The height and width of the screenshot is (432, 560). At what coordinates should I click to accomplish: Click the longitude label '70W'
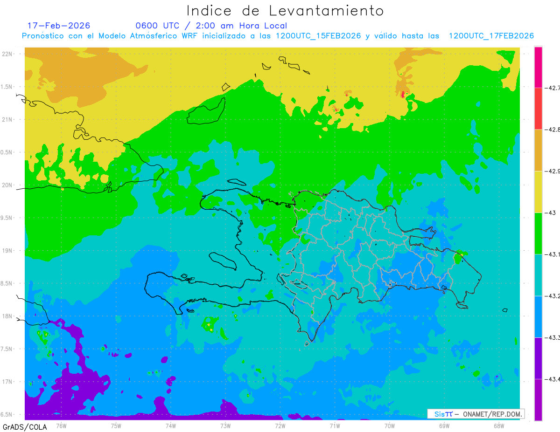(390, 425)
